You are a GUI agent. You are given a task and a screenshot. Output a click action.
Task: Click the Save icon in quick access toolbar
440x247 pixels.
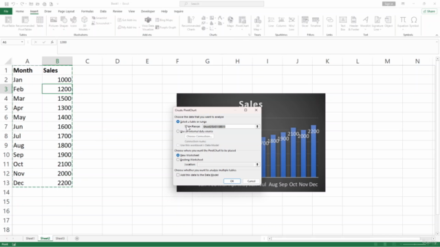[6, 4]
